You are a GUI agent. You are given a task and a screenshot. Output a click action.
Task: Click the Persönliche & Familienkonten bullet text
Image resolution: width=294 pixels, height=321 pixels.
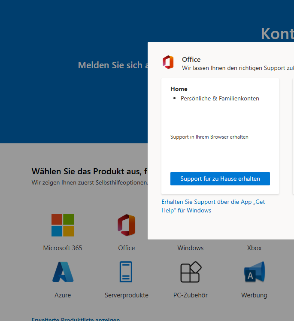[x=220, y=98]
